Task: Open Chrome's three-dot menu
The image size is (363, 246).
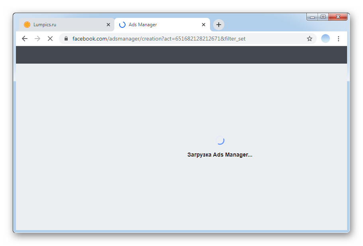Action: click(338, 39)
